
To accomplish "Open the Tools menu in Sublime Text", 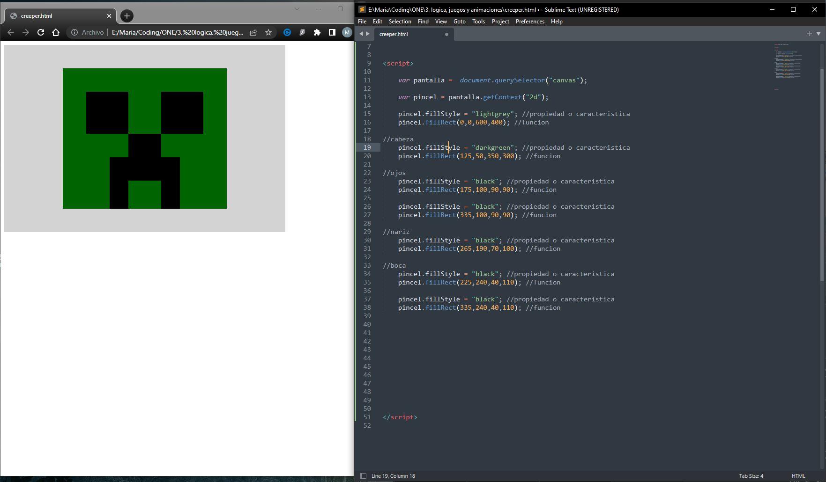I will (478, 22).
